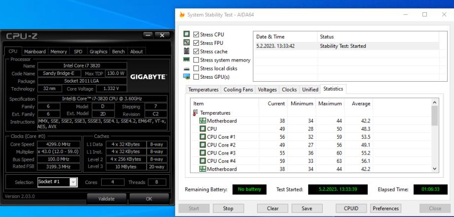This screenshot has width=454, height=217.
Task: Uncheck the Stress FPU option
Action: click(x=196, y=43)
